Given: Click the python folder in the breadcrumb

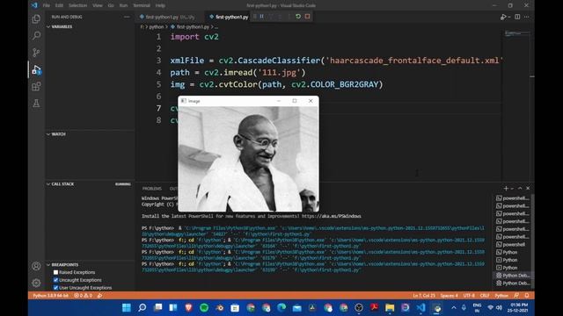Looking at the screenshot, I should pos(157,27).
